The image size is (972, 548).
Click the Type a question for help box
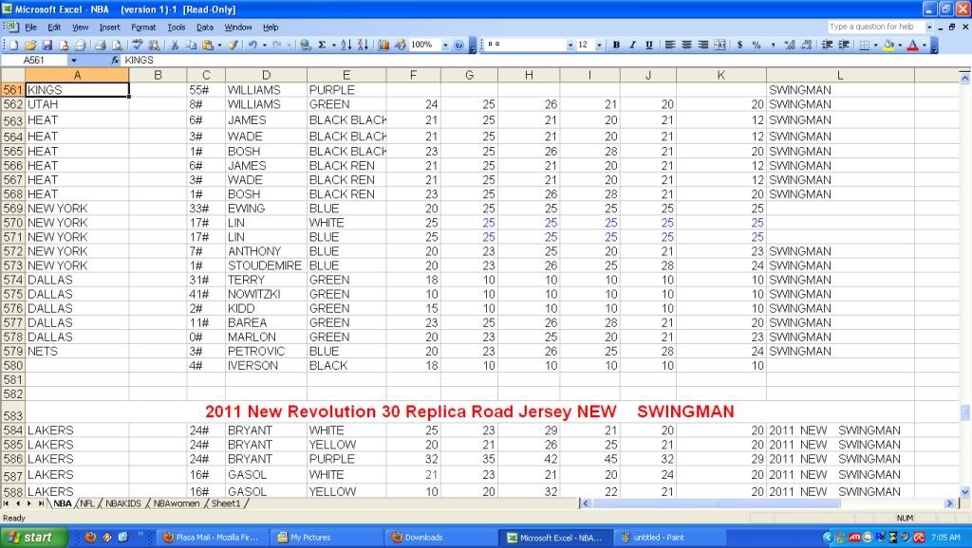coord(876,27)
